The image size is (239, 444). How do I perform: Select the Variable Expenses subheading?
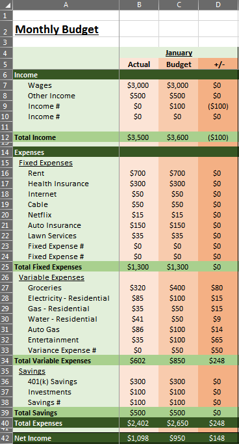[51, 277]
